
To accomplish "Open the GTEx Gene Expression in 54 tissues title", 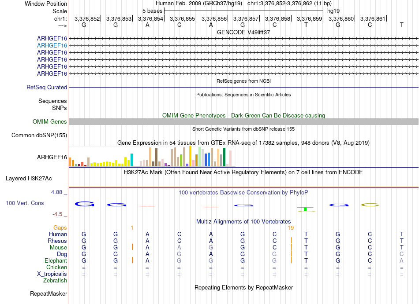I will (243, 143).
